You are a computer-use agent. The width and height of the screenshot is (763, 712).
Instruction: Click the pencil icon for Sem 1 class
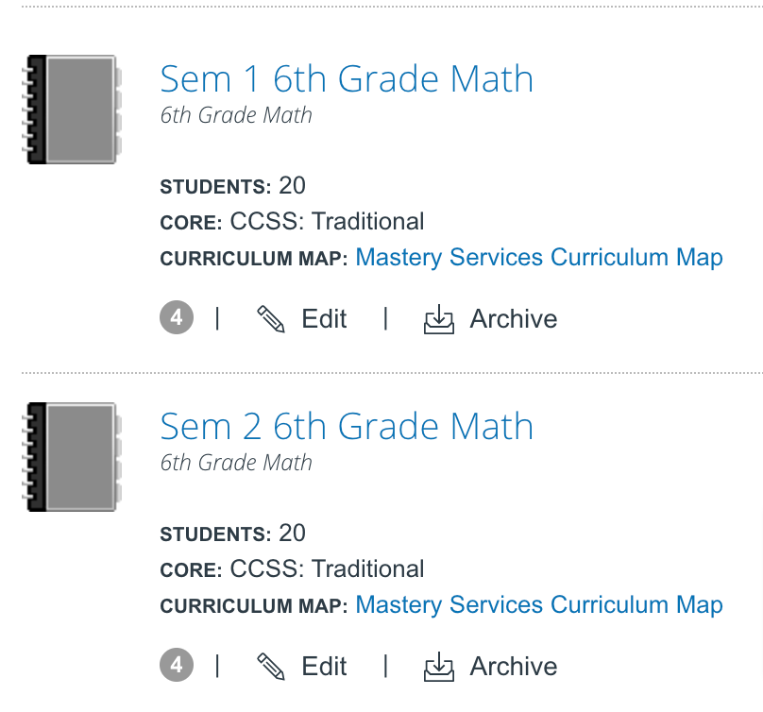tap(271, 319)
